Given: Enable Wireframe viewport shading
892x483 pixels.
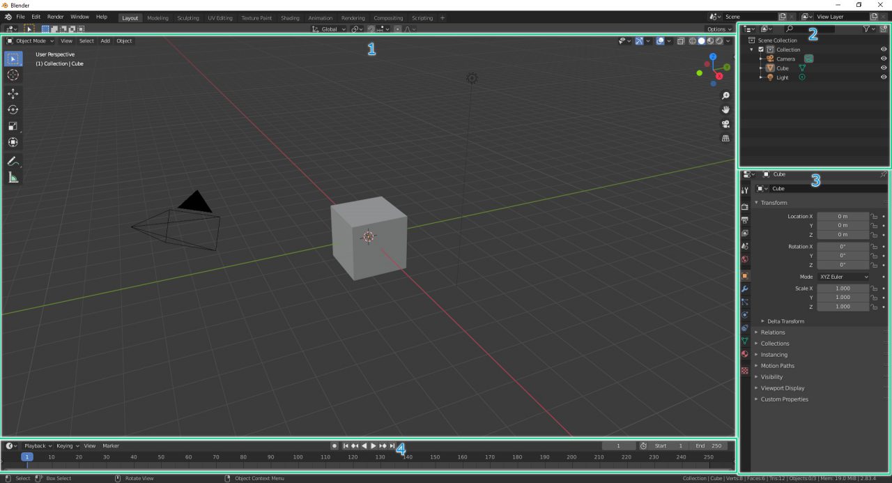Looking at the screenshot, I should tap(692, 41).
